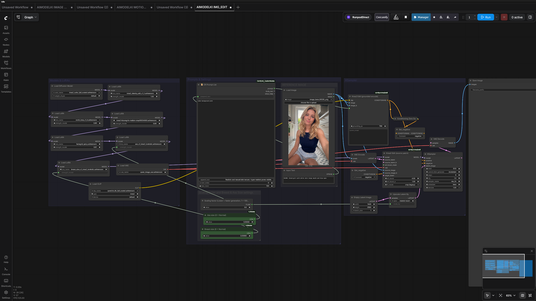Screen dimensions: 536x301
Task: Click the RunpodDirect button
Action: 358,17
